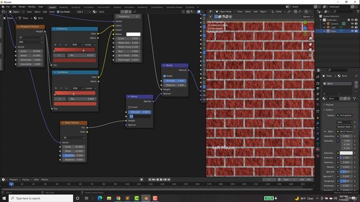
Task: Click the green Y axis gizmo ball
Action: tap(305, 22)
